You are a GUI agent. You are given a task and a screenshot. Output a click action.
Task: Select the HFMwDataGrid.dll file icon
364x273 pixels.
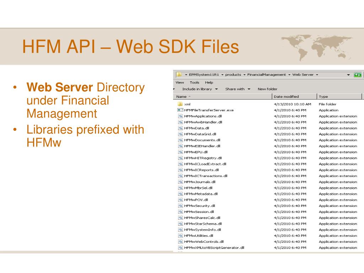click(x=180, y=134)
